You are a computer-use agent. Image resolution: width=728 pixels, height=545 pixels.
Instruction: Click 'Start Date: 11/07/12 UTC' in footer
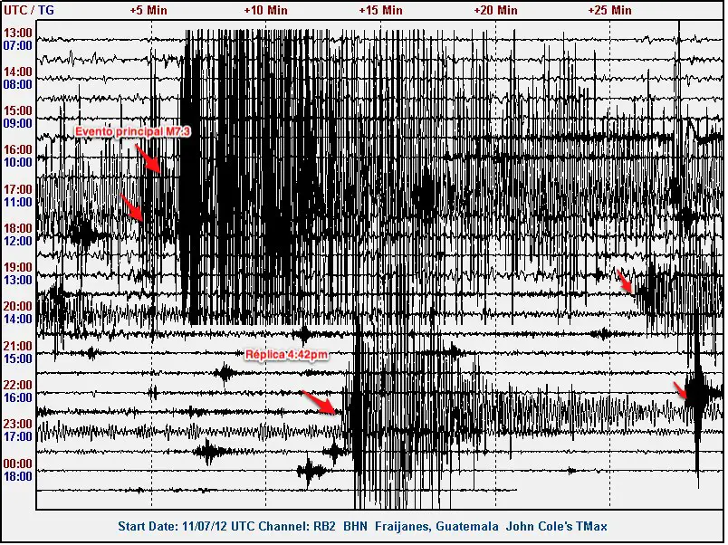[x=187, y=527]
